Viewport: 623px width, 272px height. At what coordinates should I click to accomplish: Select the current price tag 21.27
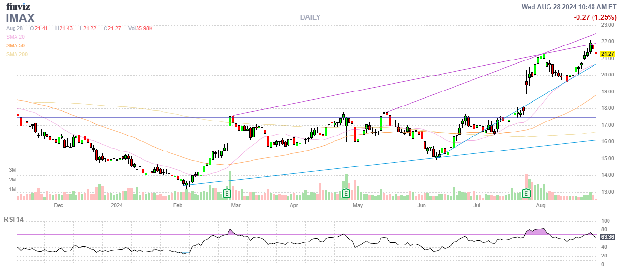[608, 54]
